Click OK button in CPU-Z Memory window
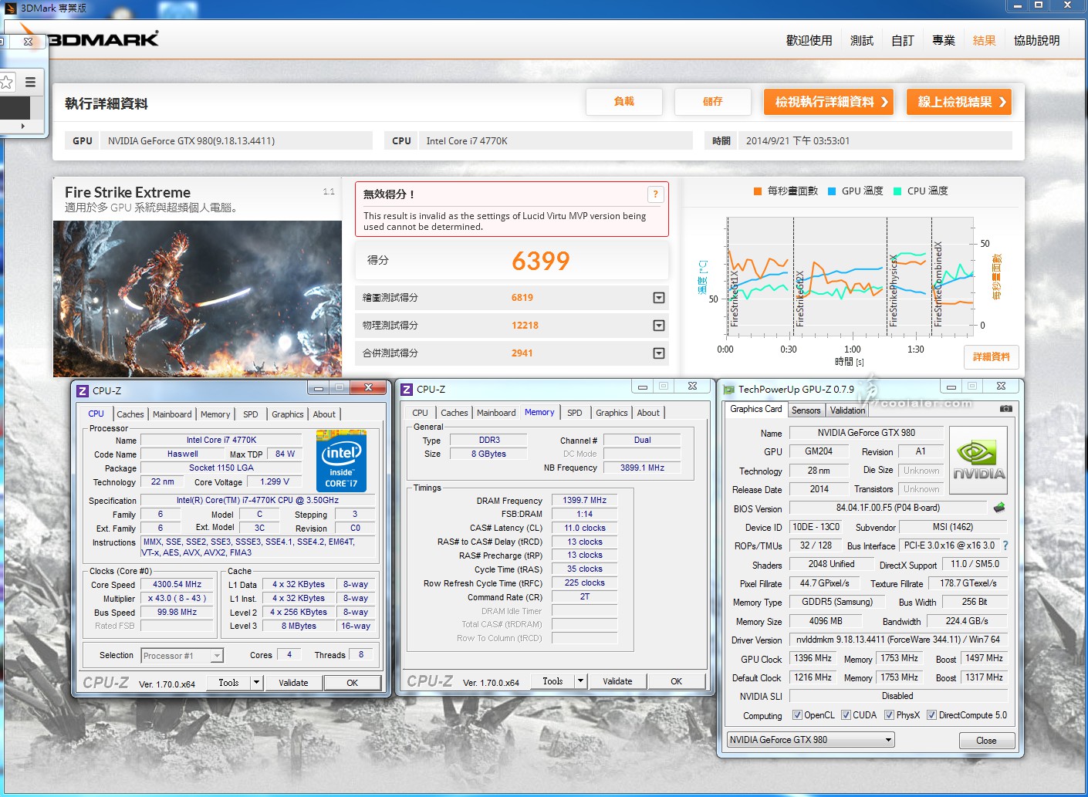This screenshot has width=1088, height=797. point(676,681)
